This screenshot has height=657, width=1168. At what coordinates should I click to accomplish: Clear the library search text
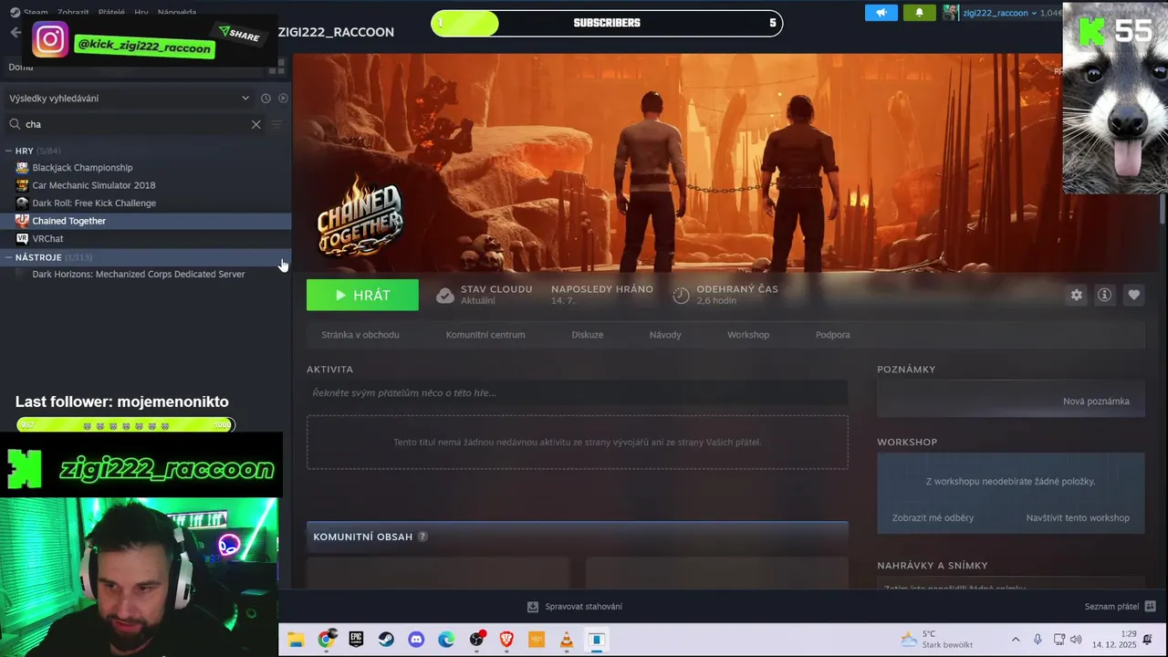point(255,124)
